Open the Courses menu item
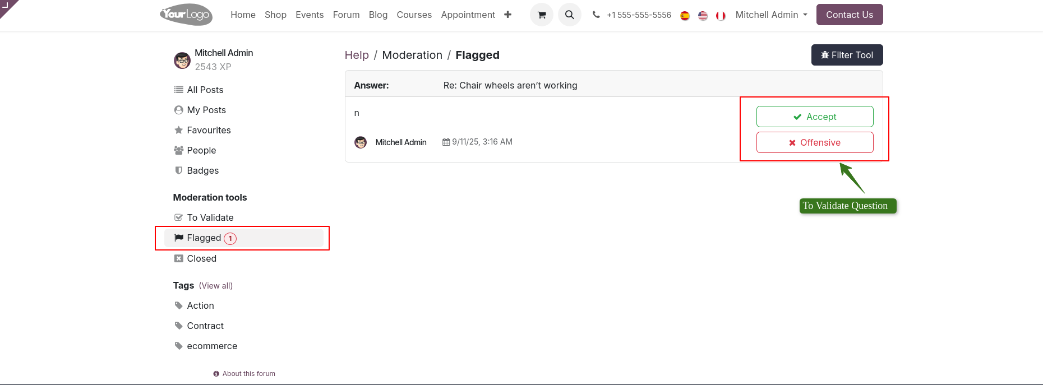Image resolution: width=1043 pixels, height=385 pixels. coord(414,15)
